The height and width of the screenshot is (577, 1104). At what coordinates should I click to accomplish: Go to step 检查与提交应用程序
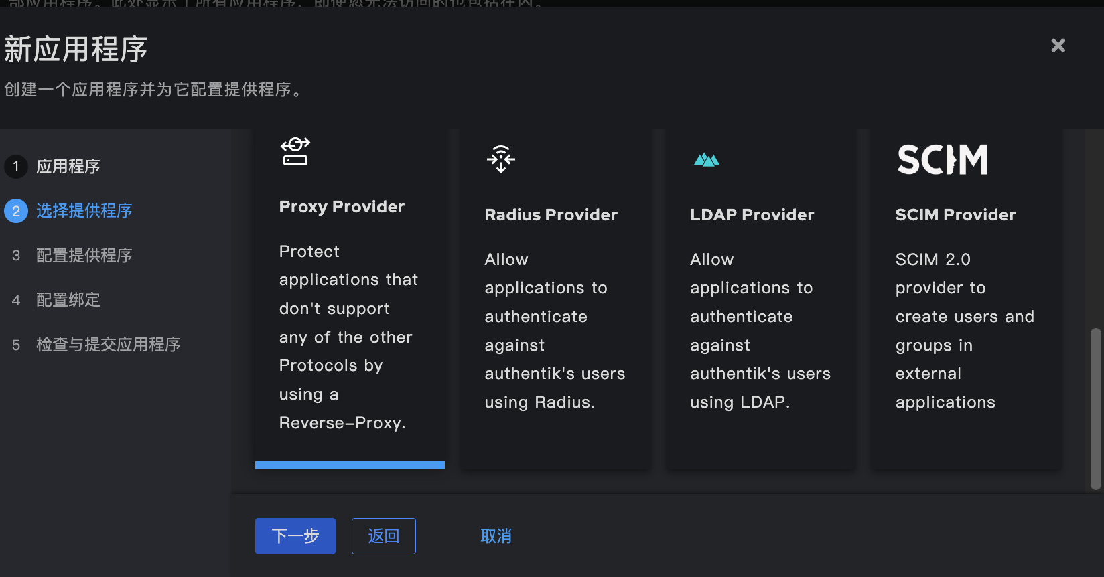tap(108, 345)
